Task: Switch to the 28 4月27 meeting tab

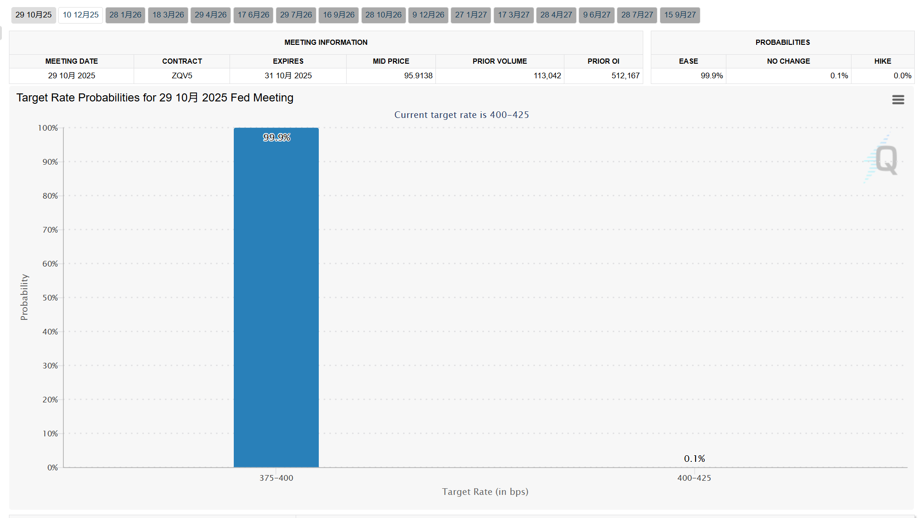Action: (x=556, y=15)
